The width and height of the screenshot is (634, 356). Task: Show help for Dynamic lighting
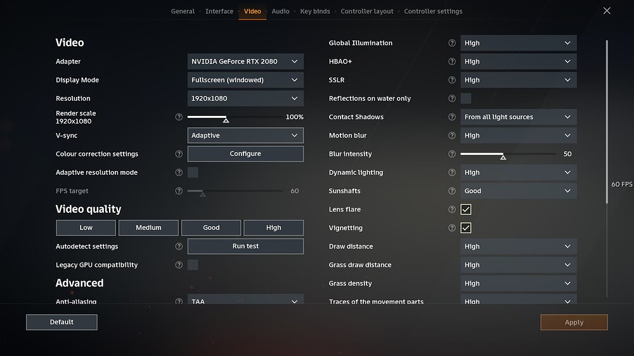452,172
